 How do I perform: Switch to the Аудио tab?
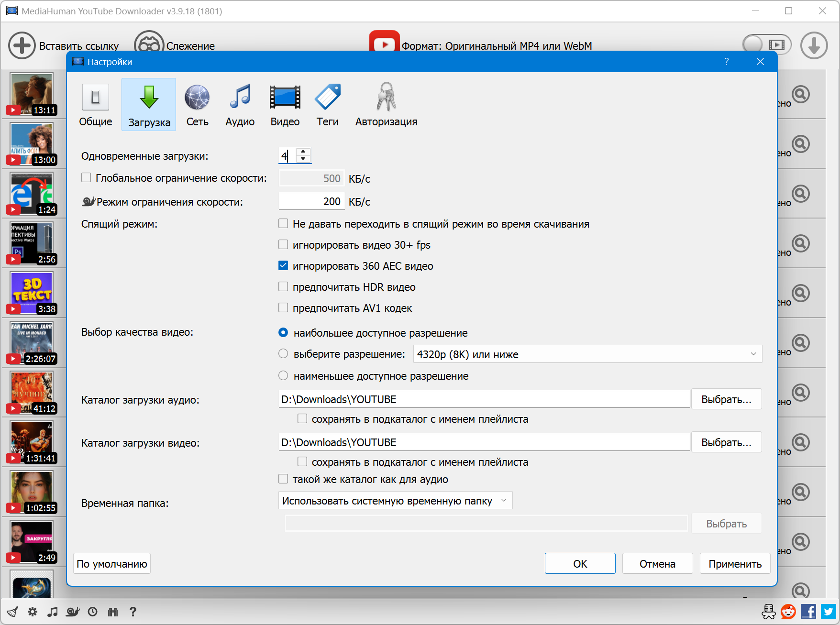click(x=240, y=105)
